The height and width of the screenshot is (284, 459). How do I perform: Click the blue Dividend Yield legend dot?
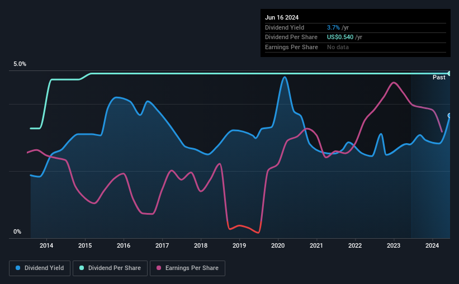pos(18,268)
